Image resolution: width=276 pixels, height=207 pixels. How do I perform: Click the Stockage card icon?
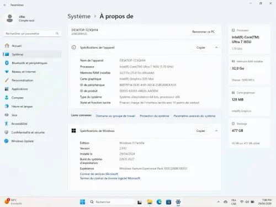(233, 124)
